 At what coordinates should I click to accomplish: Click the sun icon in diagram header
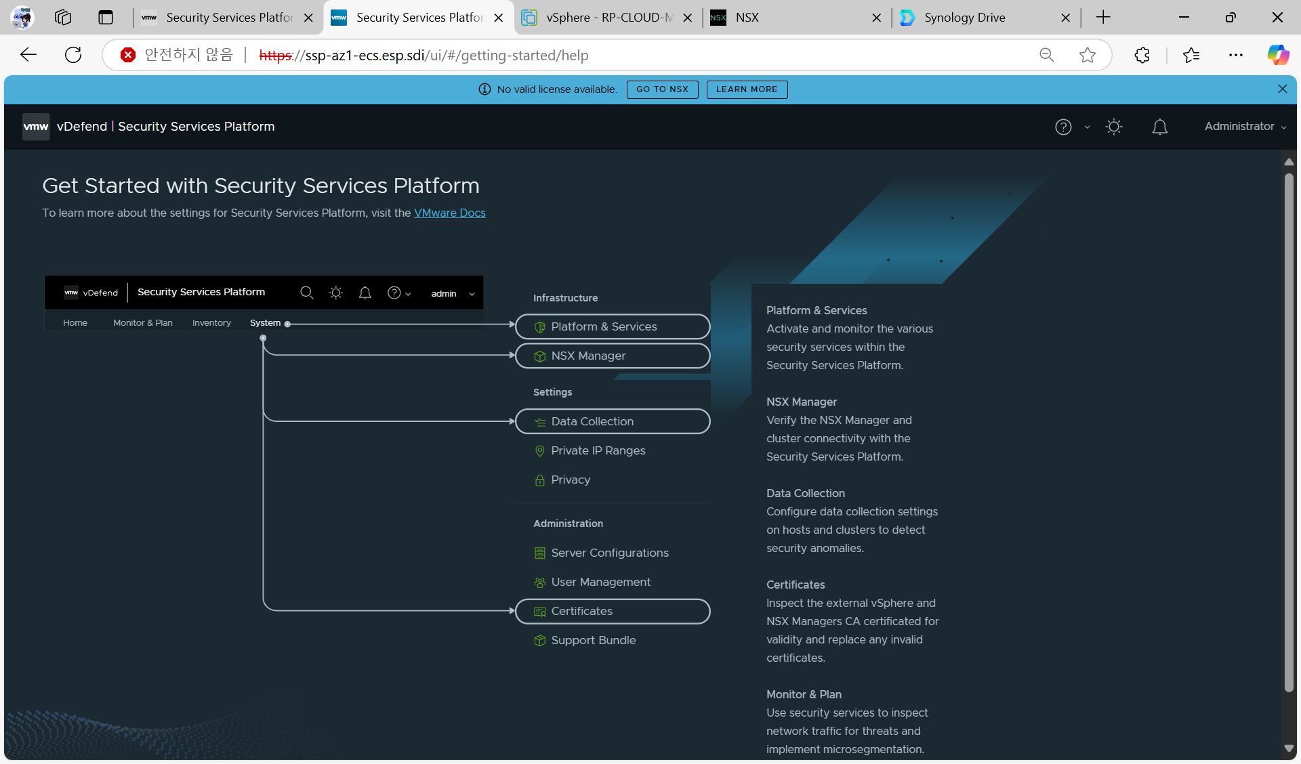pos(336,293)
